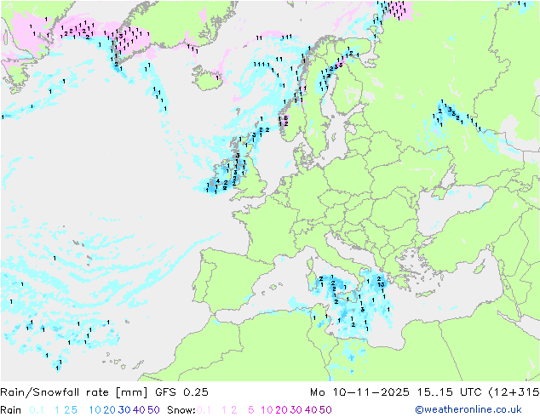This screenshot has width=540, height=417.
Task: Pick the Snow legend value 20
Action: (281, 410)
